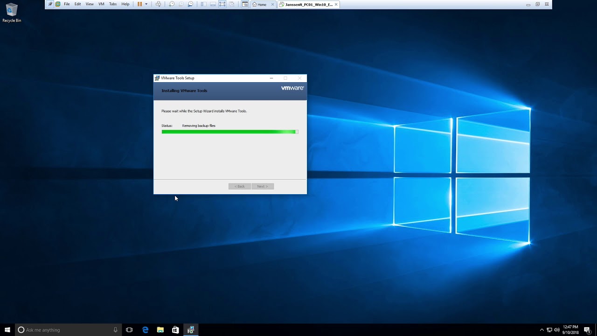Click the Next button in setup wizard
The image size is (597, 336).
[263, 186]
